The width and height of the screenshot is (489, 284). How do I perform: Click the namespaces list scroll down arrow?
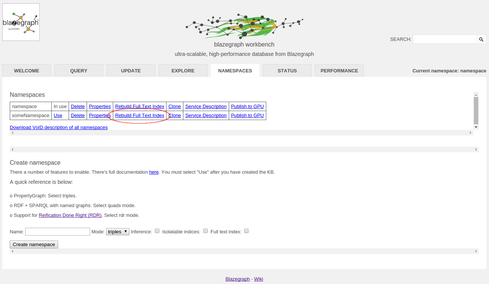point(476,127)
